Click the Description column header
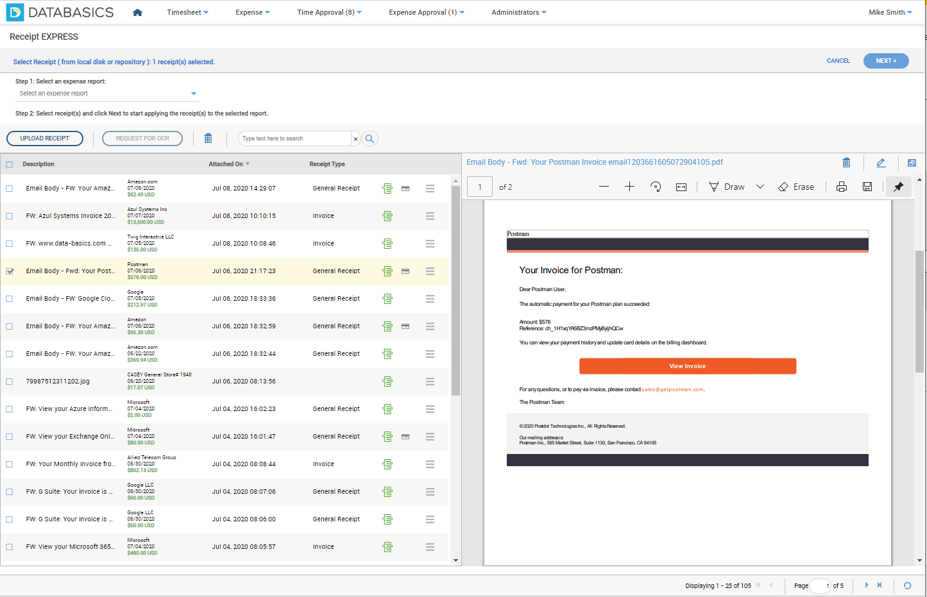The image size is (927, 597). pos(38,164)
